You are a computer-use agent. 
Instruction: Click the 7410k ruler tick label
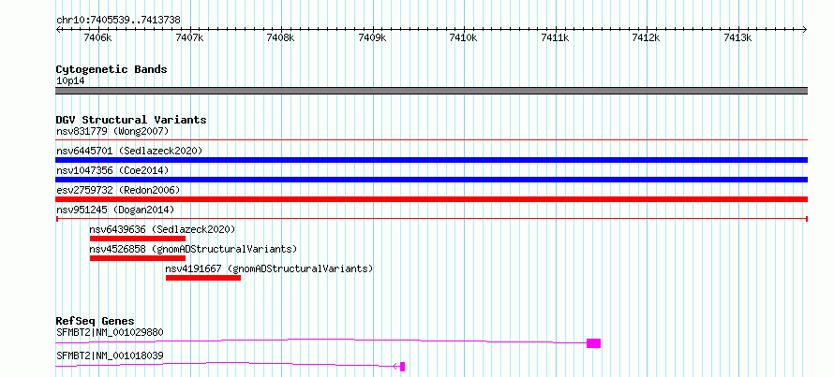(x=464, y=37)
